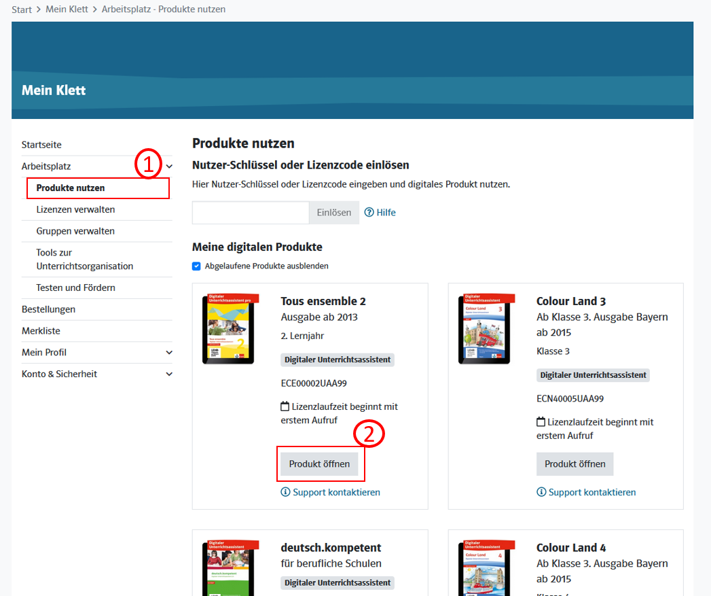Screen dimensions: 711x596
Task: Collapse the Arbeitsplatz menu chevron
Action: 169,166
